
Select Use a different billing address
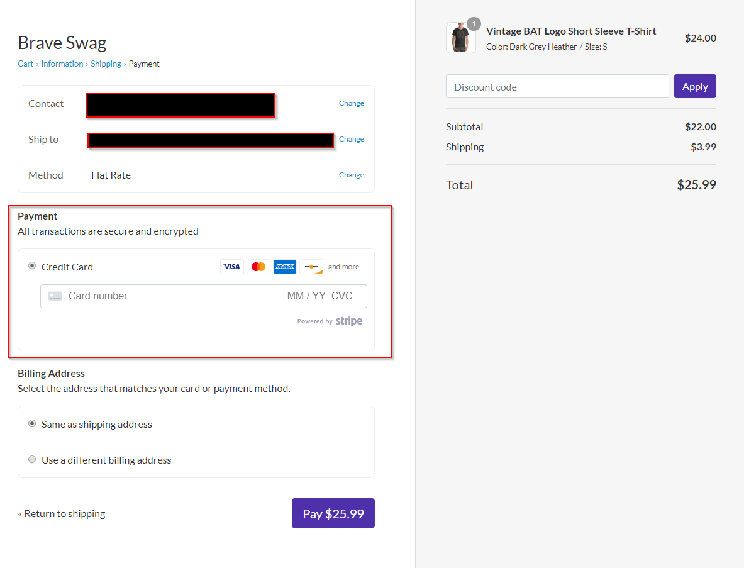pos(32,460)
